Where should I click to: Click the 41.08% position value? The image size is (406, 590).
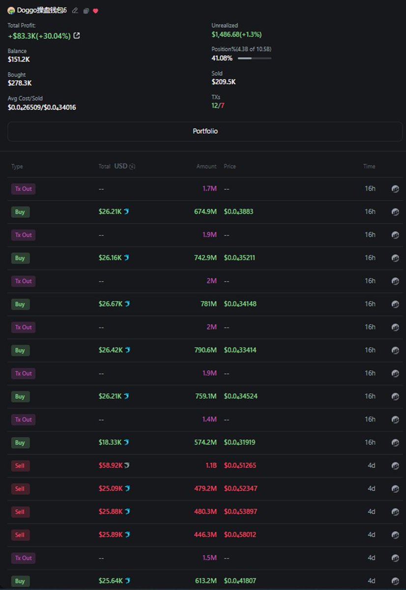tap(222, 58)
